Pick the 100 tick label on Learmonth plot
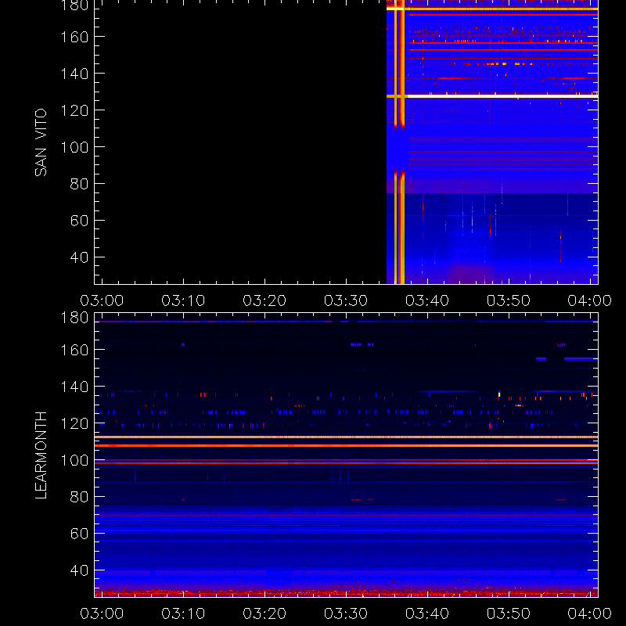This screenshot has width=626, height=626. (74, 460)
